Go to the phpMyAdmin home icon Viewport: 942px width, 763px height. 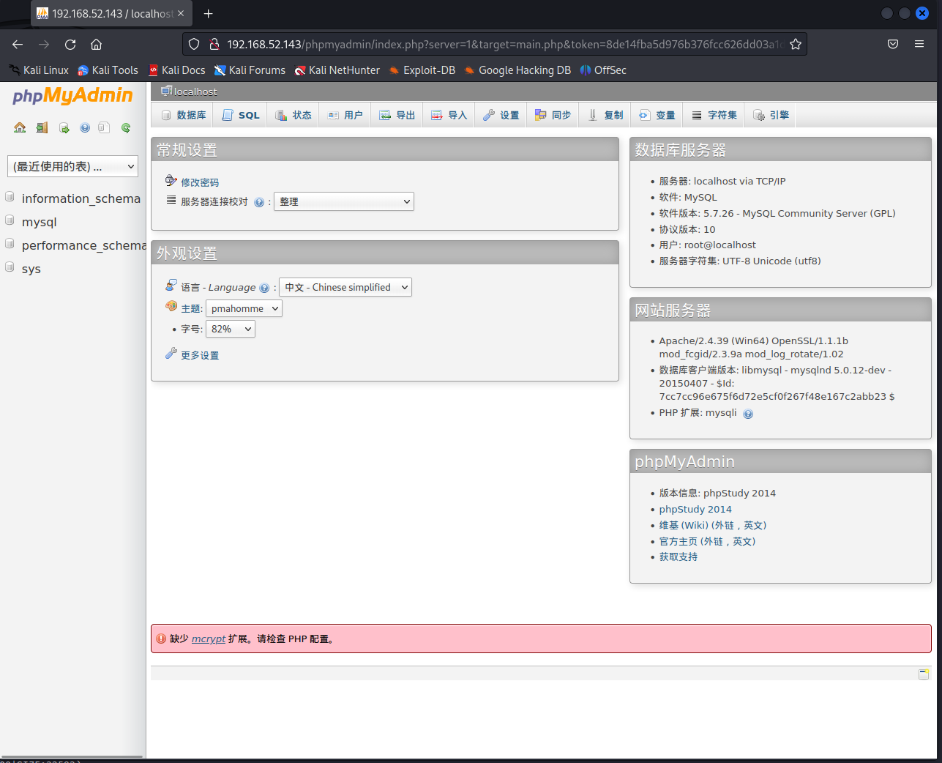[x=20, y=127]
